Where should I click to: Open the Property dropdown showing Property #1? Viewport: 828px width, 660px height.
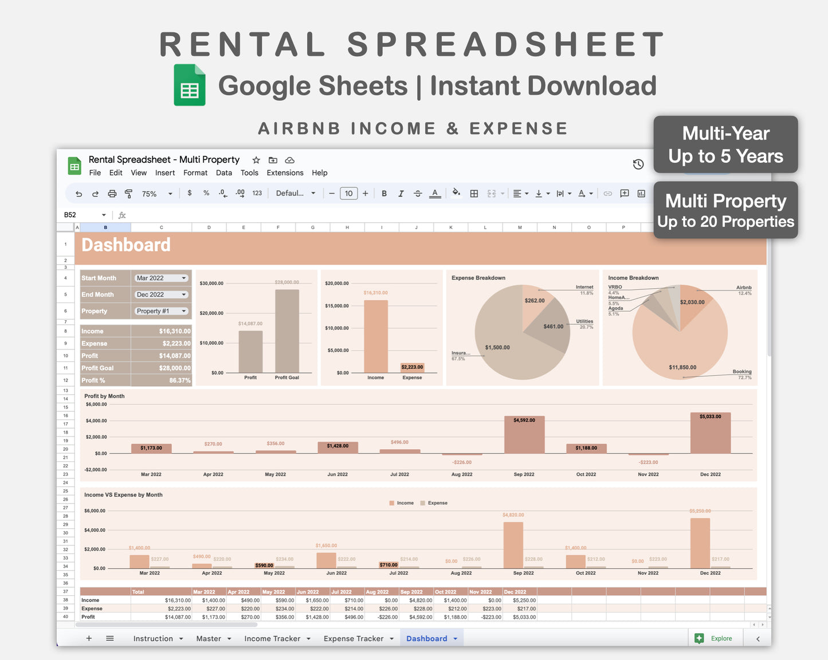161,311
